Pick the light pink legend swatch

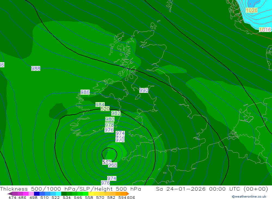pyautogui.click(x=31, y=194)
